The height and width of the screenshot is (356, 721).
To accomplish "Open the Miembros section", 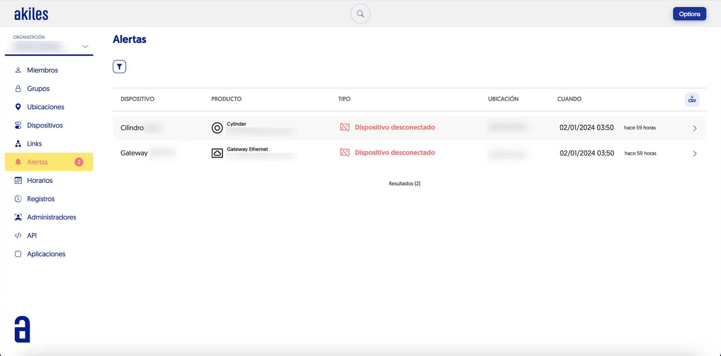I will pyautogui.click(x=42, y=70).
